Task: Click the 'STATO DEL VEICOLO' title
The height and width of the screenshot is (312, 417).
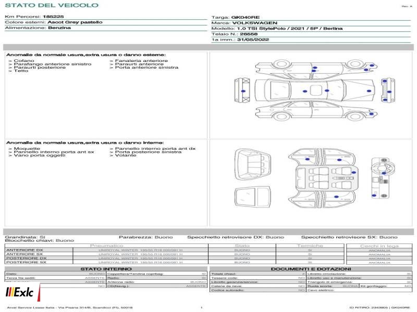Action: pos(52,5)
